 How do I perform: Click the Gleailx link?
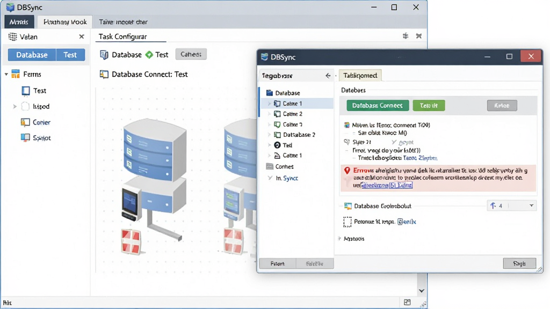(407, 222)
